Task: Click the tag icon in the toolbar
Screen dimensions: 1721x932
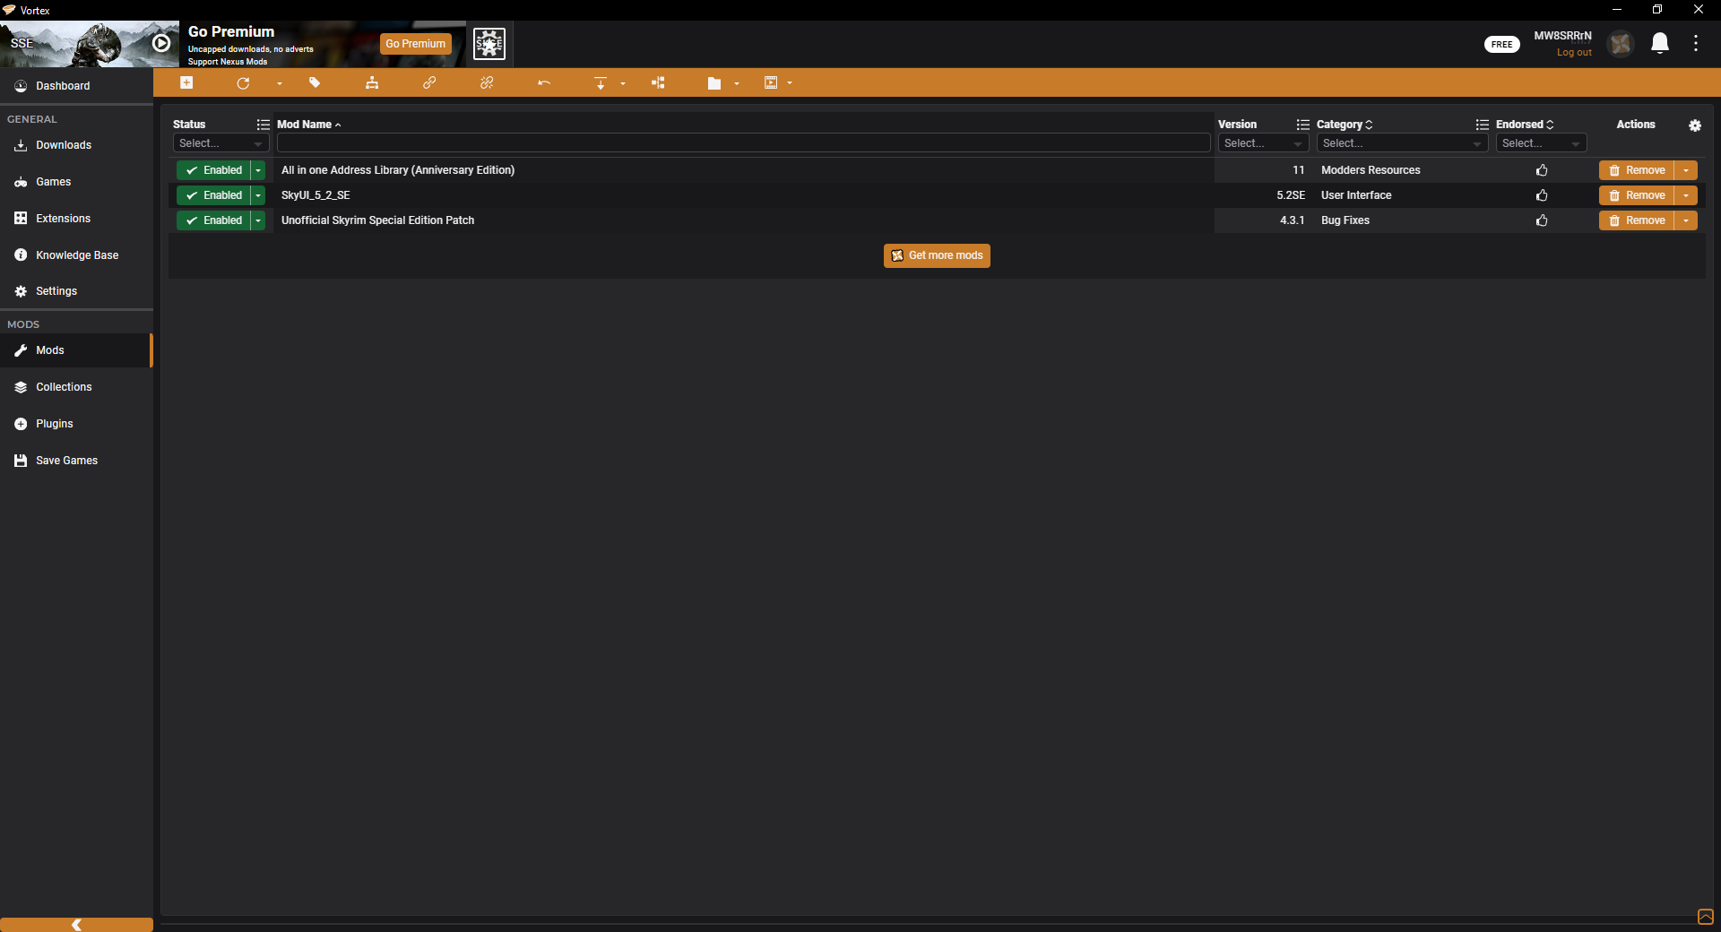Action: click(x=315, y=82)
